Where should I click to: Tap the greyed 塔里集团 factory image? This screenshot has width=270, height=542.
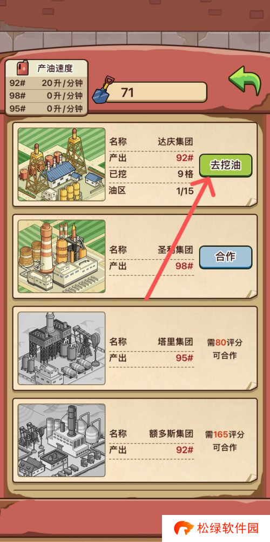[x=62, y=348]
